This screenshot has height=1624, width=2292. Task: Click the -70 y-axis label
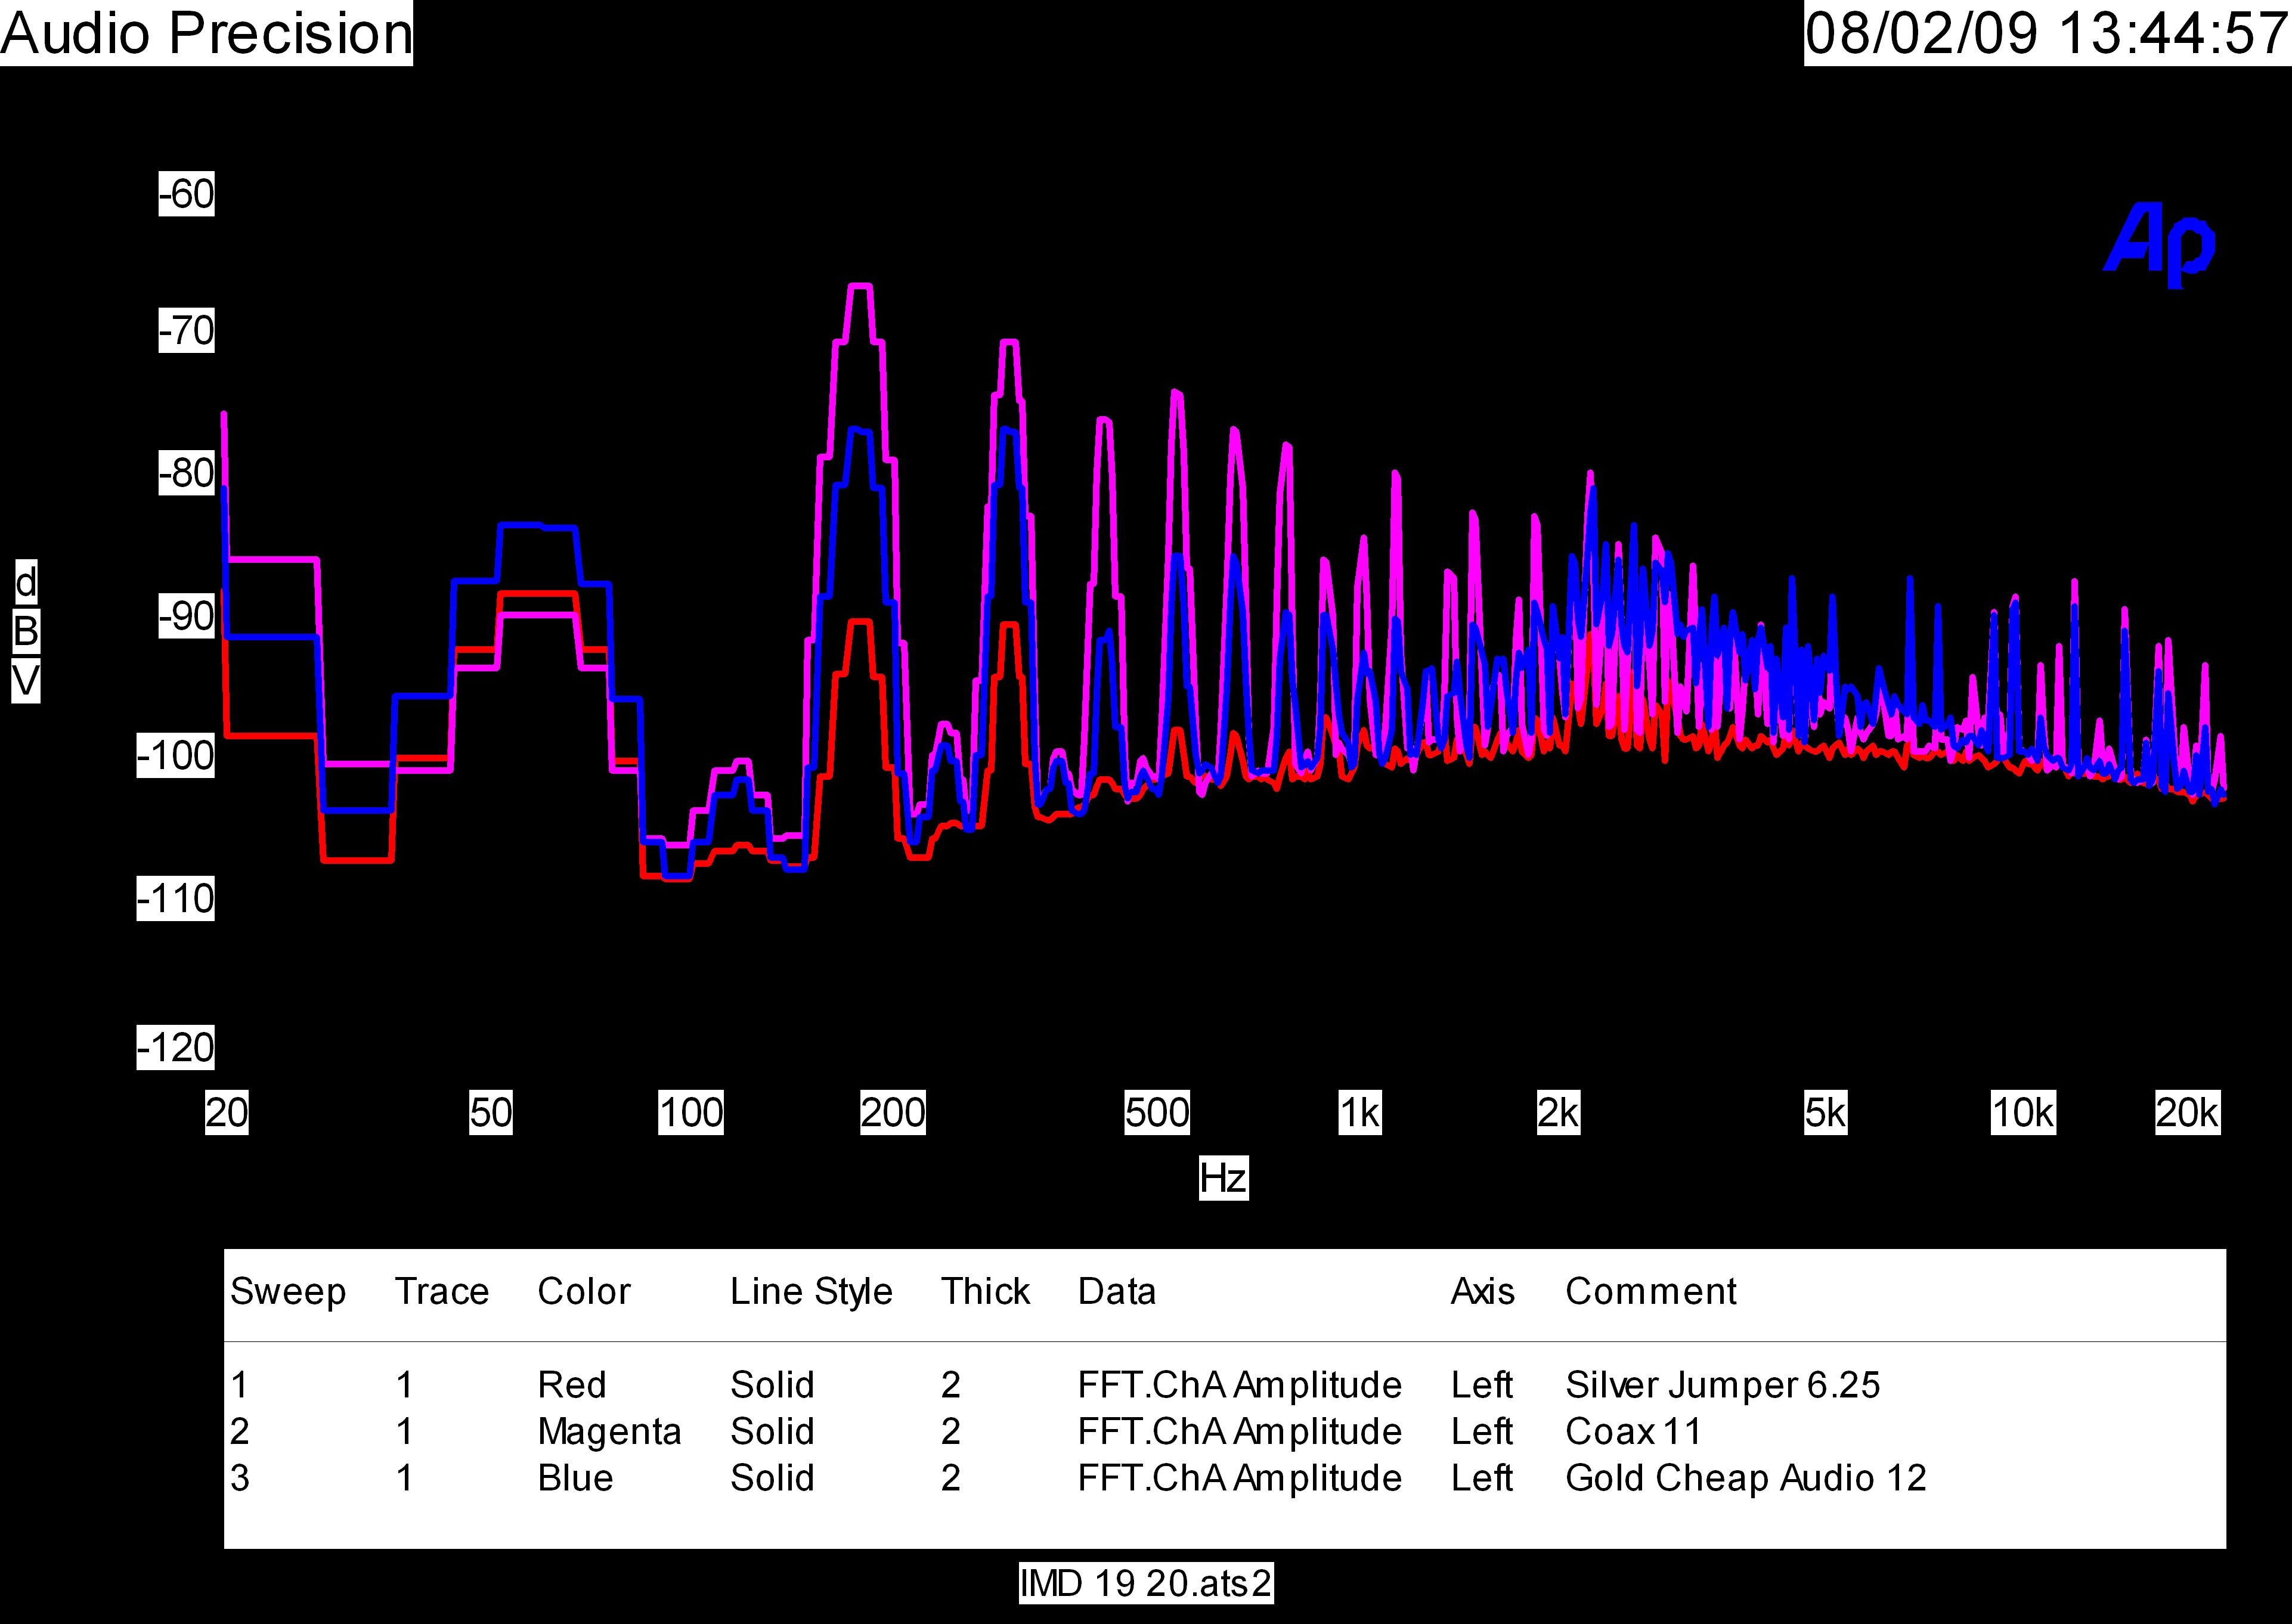pyautogui.click(x=186, y=330)
